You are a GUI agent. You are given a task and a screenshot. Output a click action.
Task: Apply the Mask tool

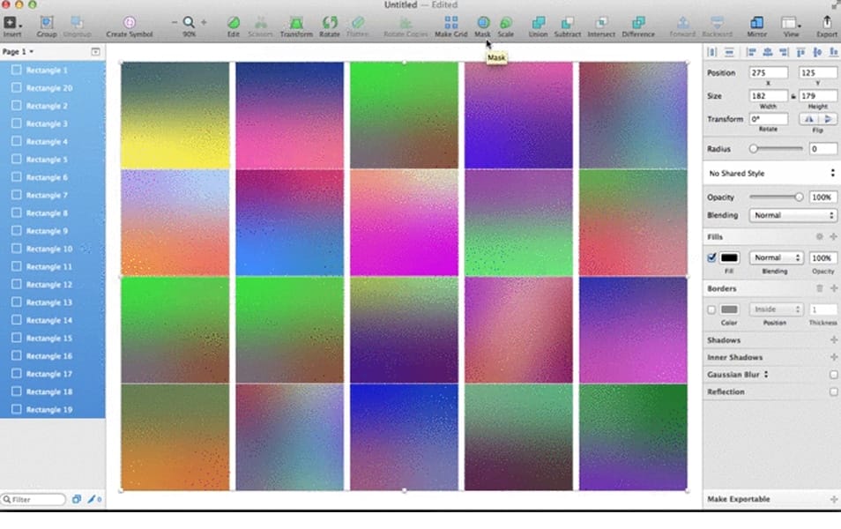coord(483,25)
